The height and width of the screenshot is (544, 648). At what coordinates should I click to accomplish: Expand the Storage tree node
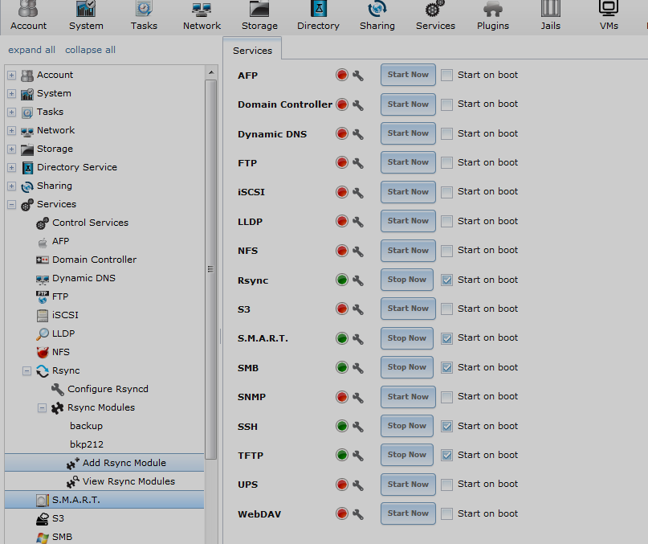tap(11, 149)
